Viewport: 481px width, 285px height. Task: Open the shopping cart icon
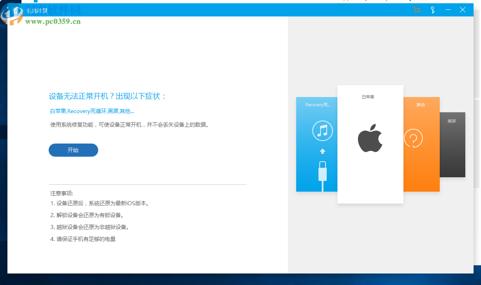tap(416, 10)
